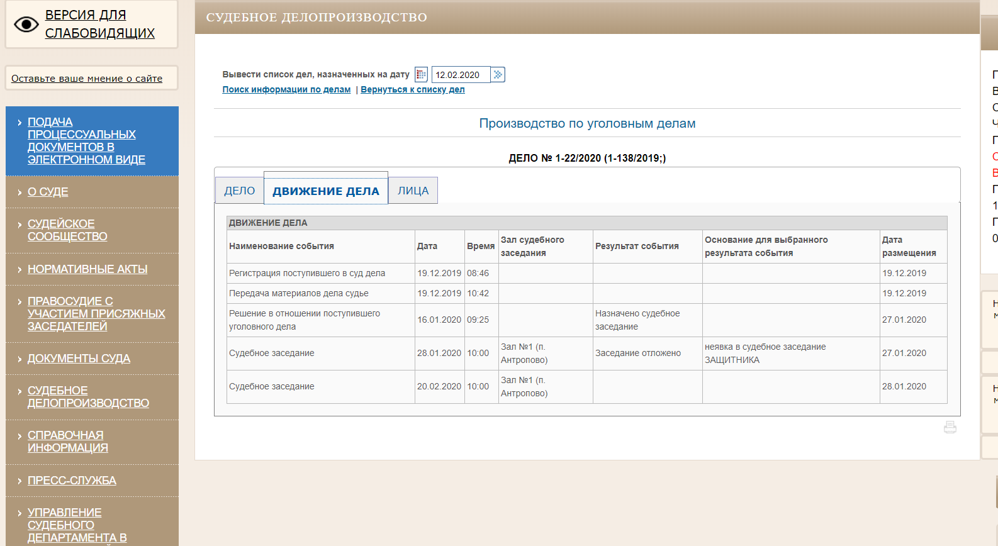This screenshot has height=546, width=998.
Task: Click time cell 08:46
Action: [481, 273]
